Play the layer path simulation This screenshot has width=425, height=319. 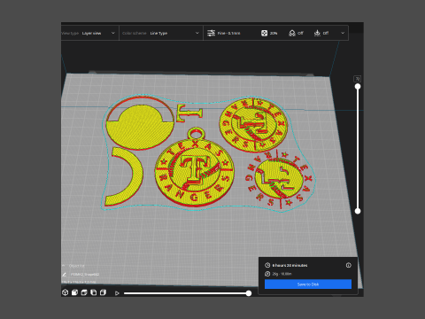117,293
